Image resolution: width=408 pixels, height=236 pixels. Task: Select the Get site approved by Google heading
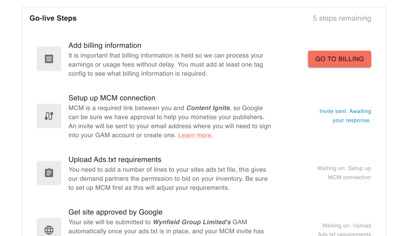pyautogui.click(x=115, y=212)
